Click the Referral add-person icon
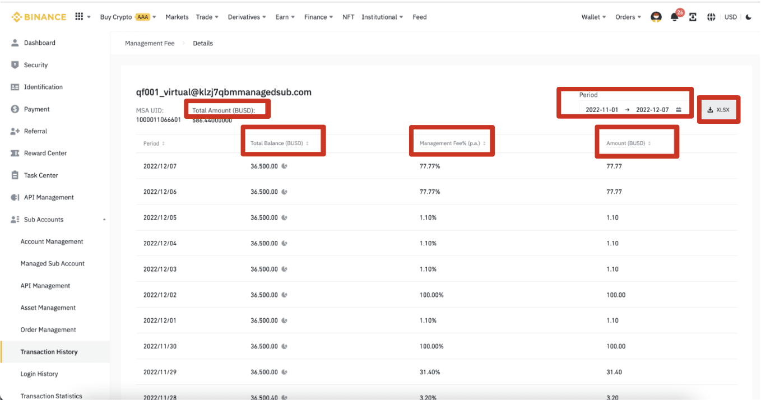The image size is (761, 400). point(15,131)
